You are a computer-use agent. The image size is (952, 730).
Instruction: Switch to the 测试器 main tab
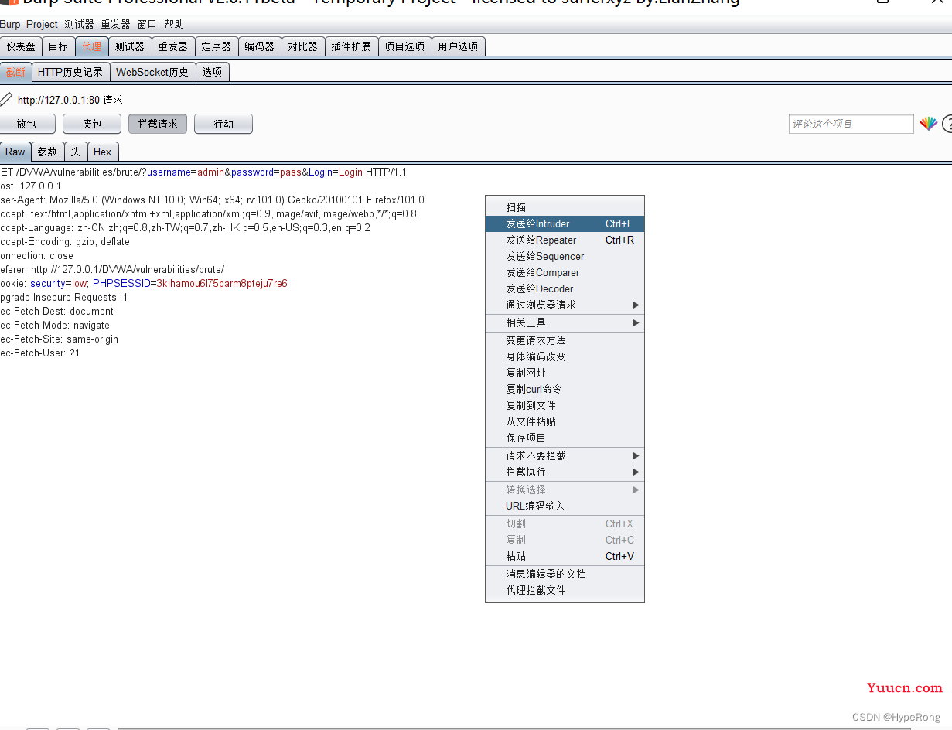click(x=129, y=46)
